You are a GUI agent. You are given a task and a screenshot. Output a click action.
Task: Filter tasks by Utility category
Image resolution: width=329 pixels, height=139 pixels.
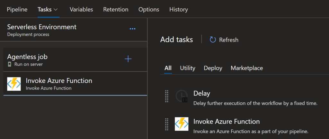187,68
